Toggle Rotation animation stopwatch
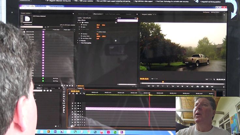 pyautogui.click(x=82, y=34)
